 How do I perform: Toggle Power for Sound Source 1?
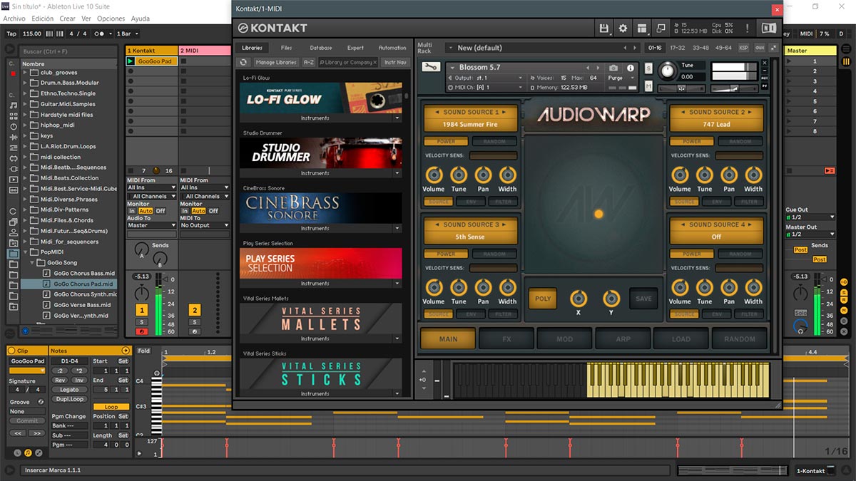tap(446, 141)
